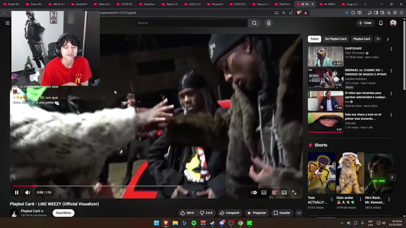406x228 pixels.
Task: Open options for the Ibai video
Action: click(x=391, y=94)
